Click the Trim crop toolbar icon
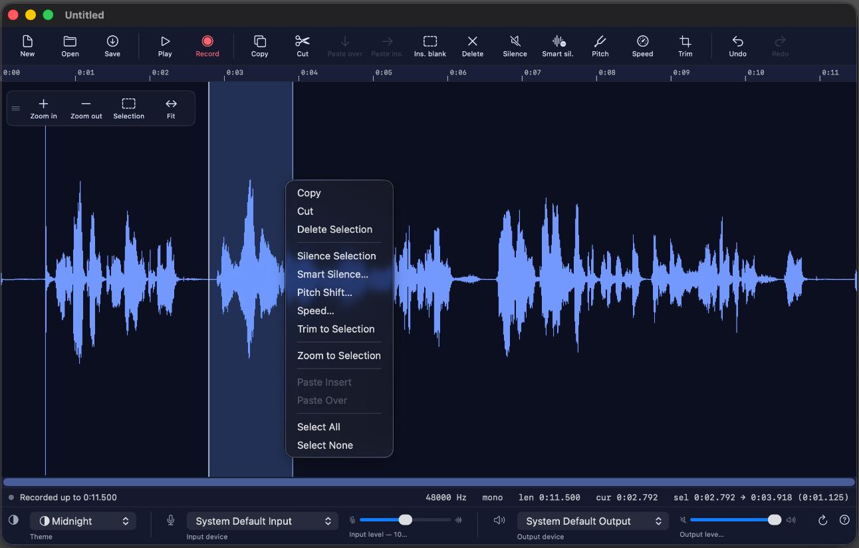 click(x=685, y=46)
